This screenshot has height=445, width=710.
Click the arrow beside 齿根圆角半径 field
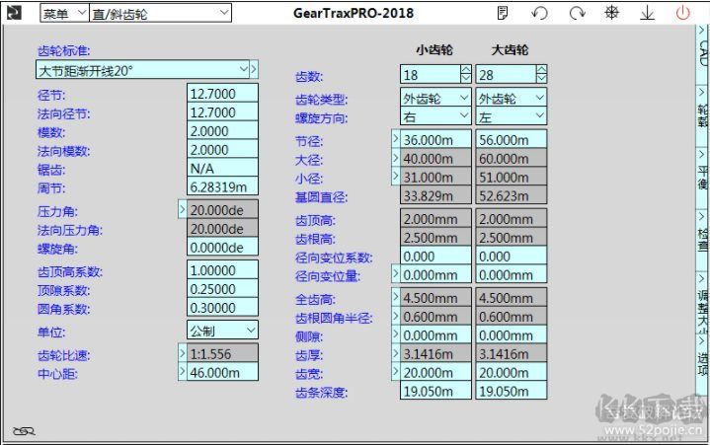pos(395,315)
